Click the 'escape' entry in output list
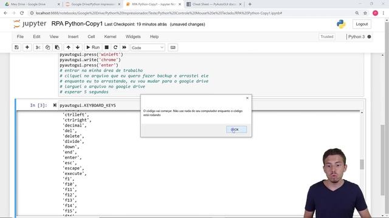 [73, 168]
